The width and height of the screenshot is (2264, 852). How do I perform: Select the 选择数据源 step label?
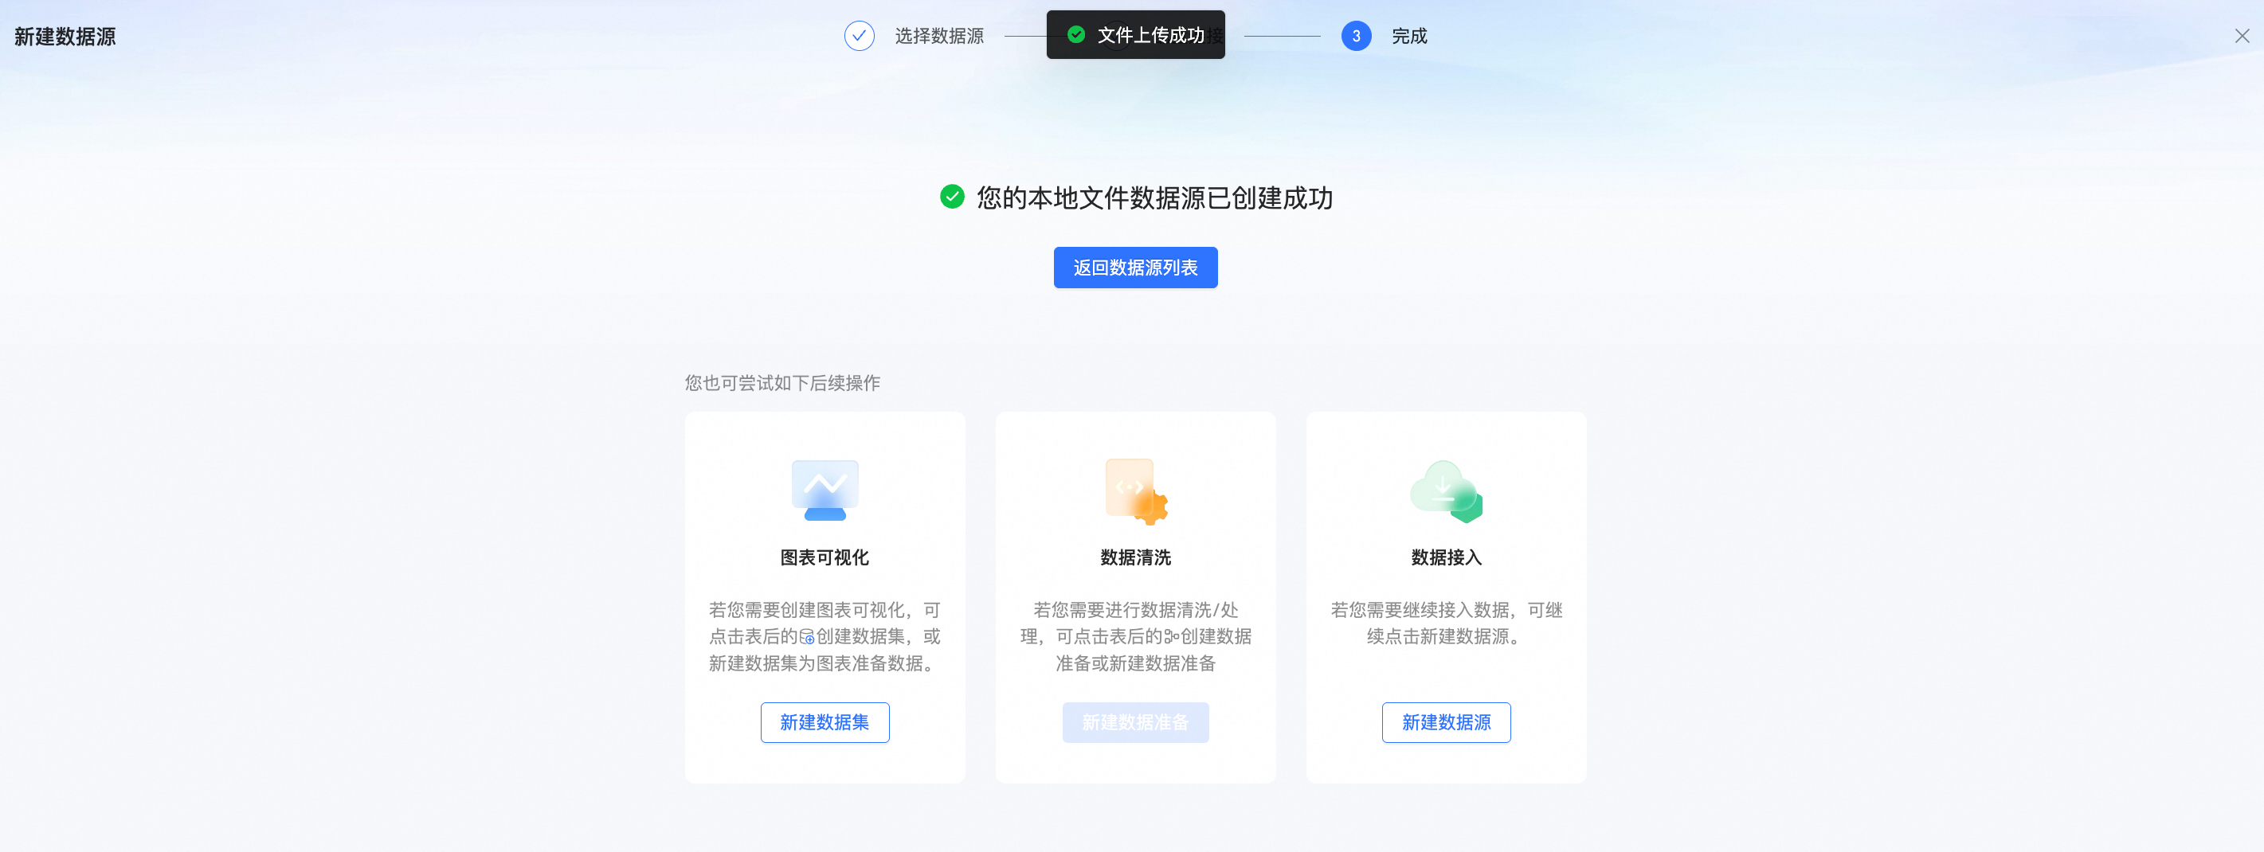(x=938, y=36)
